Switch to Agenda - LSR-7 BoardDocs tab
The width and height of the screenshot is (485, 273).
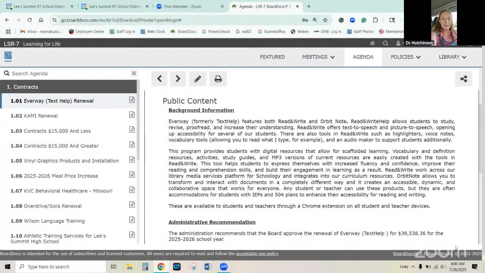click(x=265, y=6)
